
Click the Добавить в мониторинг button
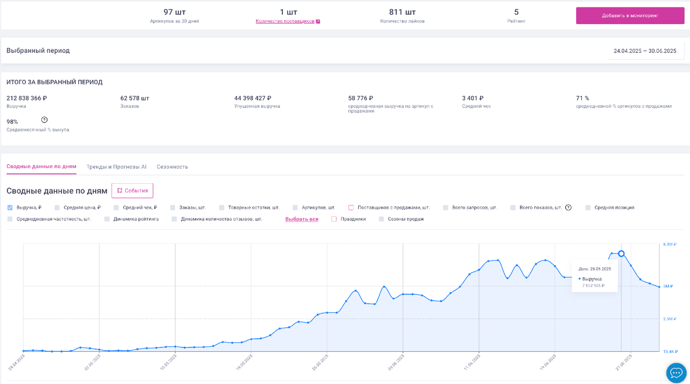pos(630,15)
